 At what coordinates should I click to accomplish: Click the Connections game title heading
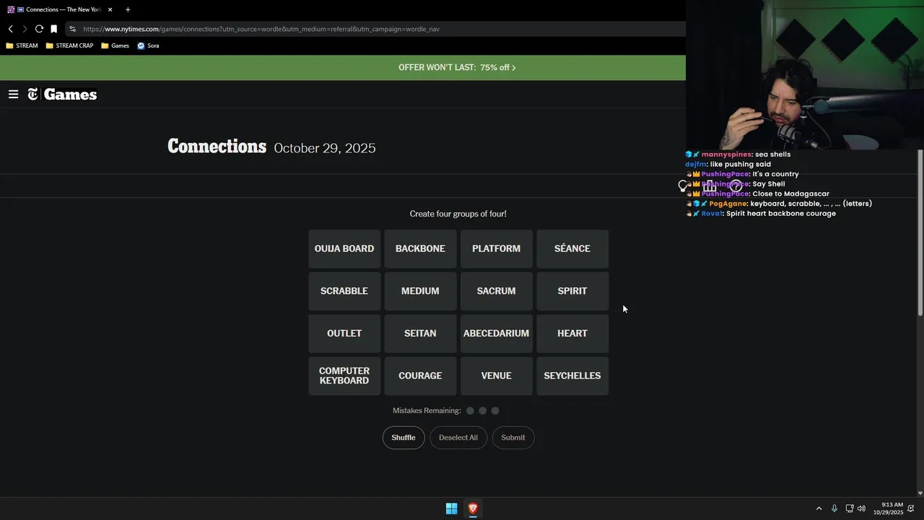217,147
